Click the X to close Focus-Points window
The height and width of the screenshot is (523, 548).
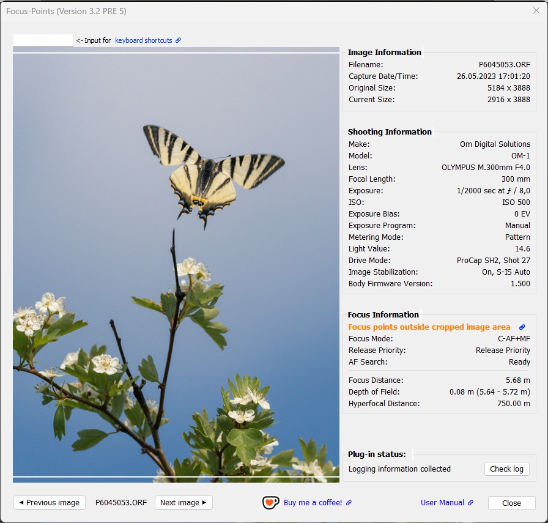(x=536, y=10)
